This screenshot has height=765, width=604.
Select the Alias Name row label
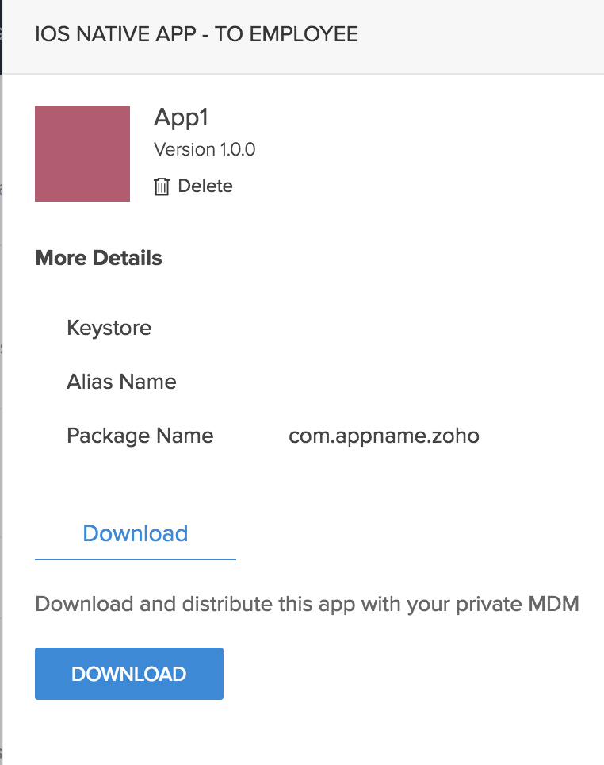tap(121, 382)
